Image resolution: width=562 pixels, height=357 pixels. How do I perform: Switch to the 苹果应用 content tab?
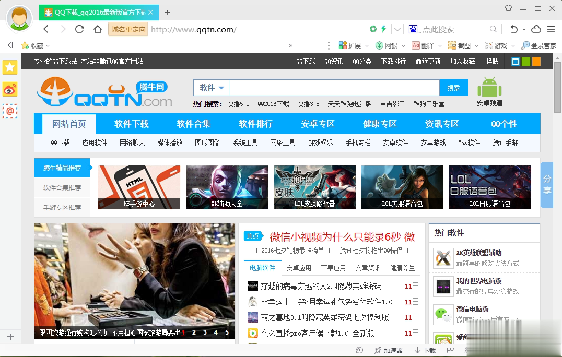click(x=333, y=268)
